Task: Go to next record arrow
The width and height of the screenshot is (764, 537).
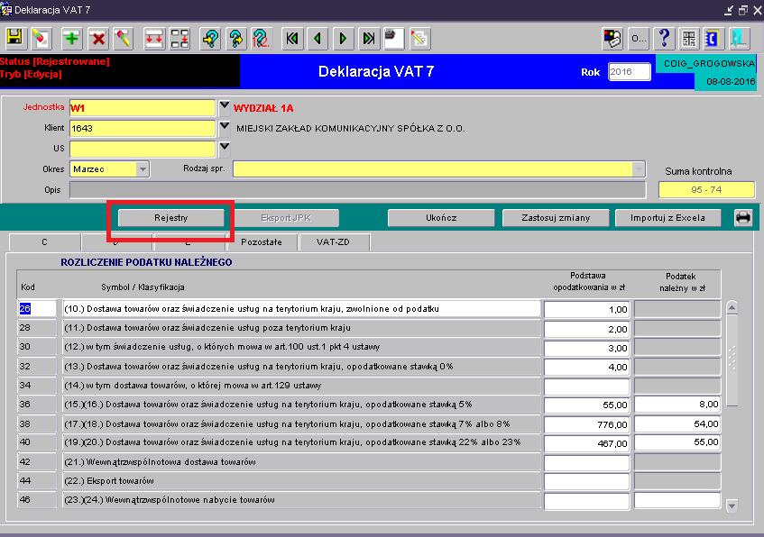Action: coord(343,38)
